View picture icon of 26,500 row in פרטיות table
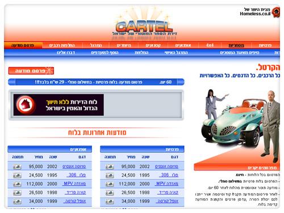This screenshot has width=284, height=213. pyautogui.click(x=110, y=193)
